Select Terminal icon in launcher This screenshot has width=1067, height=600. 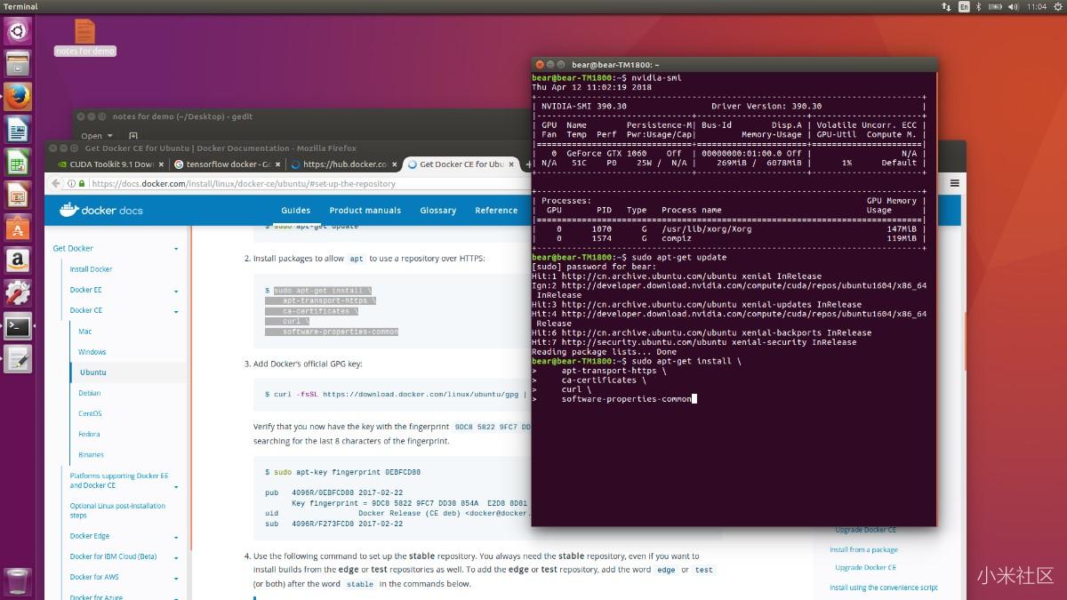pyautogui.click(x=18, y=325)
